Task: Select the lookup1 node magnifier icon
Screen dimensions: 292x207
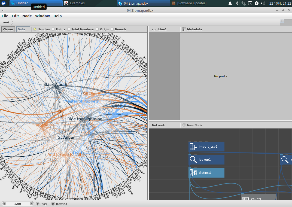Action: (x=193, y=160)
